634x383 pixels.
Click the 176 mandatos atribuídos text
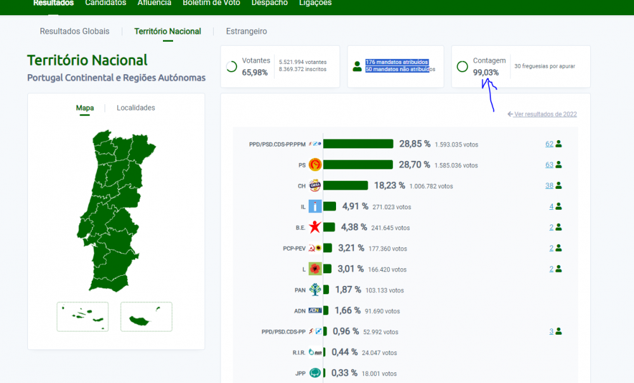(x=397, y=62)
